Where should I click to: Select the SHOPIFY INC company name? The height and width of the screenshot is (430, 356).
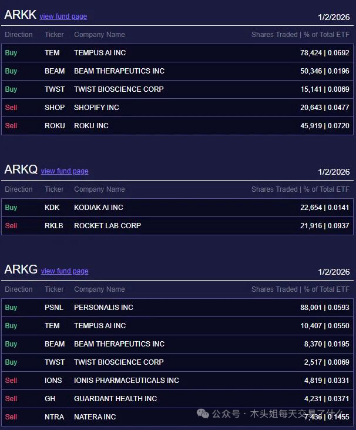coord(96,108)
